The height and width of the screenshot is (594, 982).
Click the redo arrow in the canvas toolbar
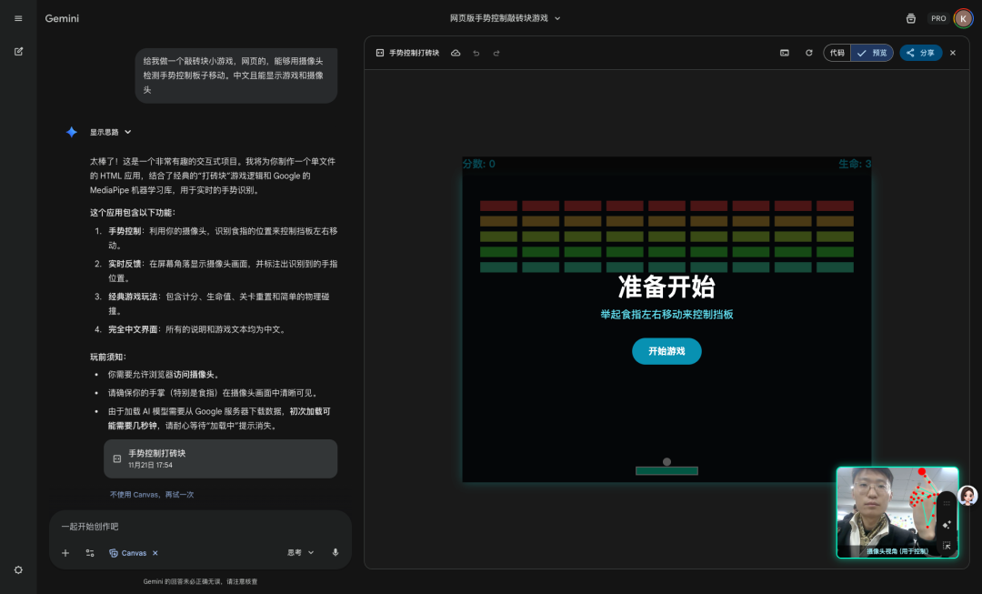(x=496, y=53)
